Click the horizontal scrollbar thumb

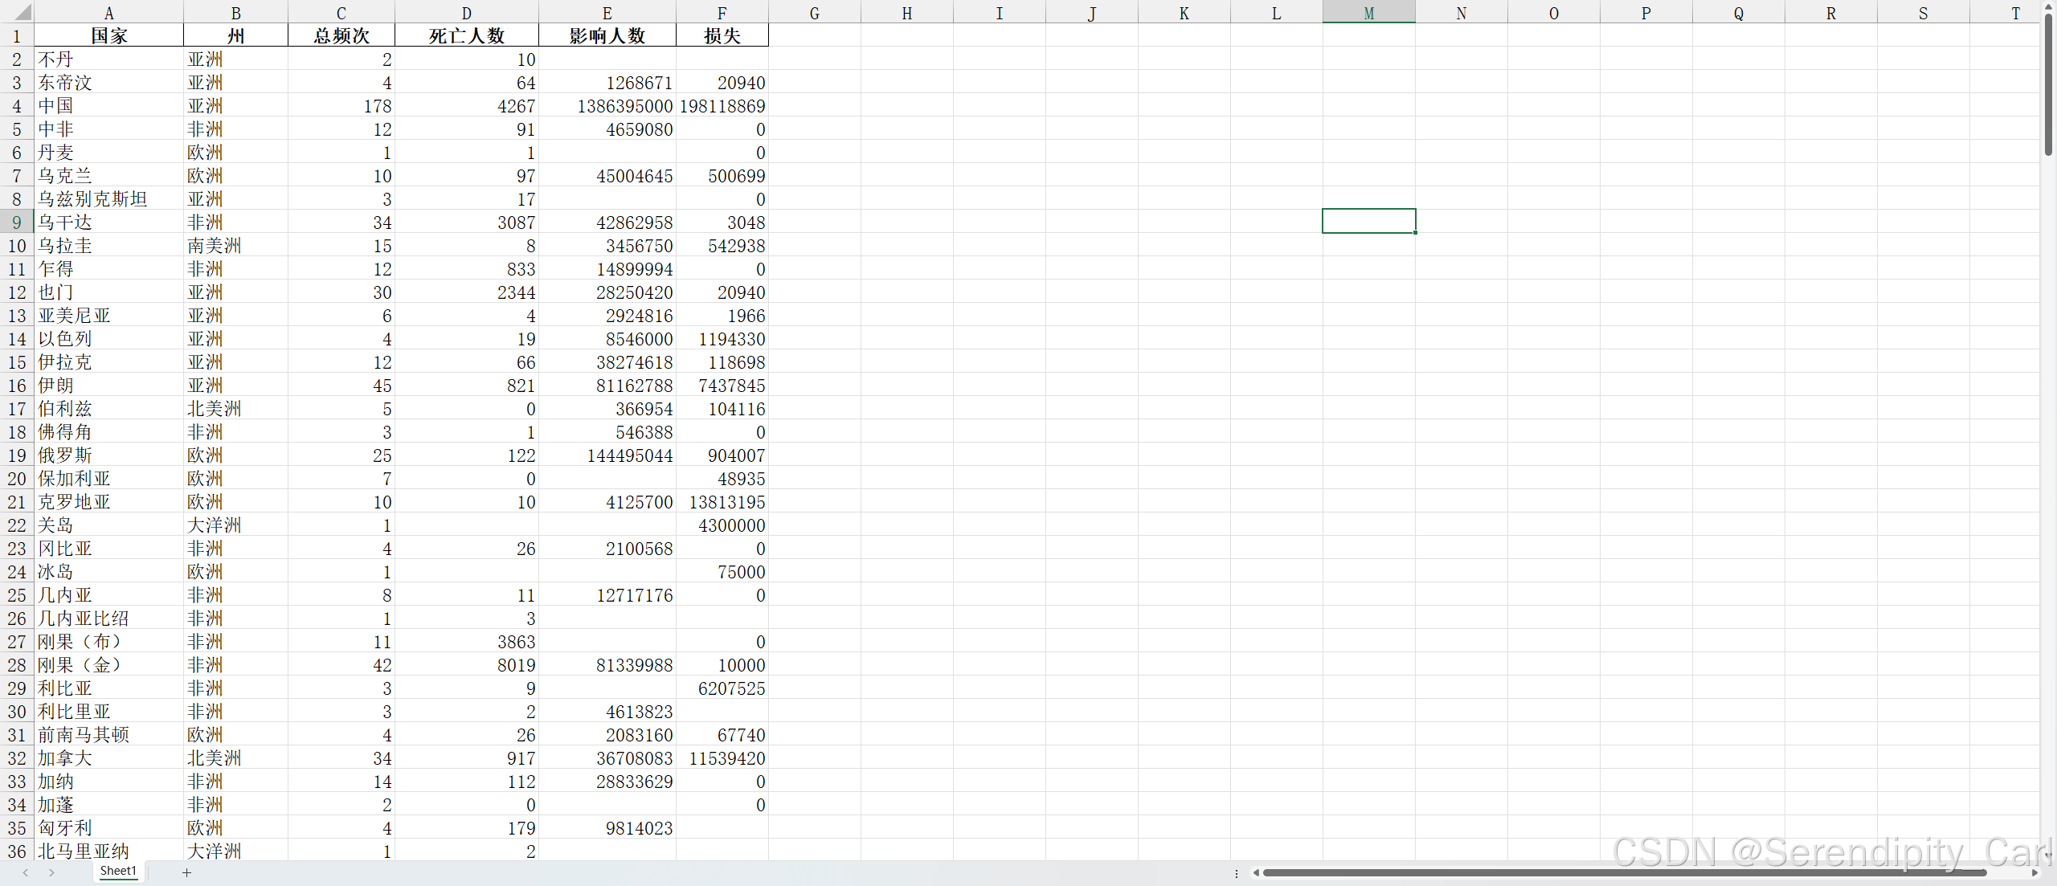click(1623, 872)
